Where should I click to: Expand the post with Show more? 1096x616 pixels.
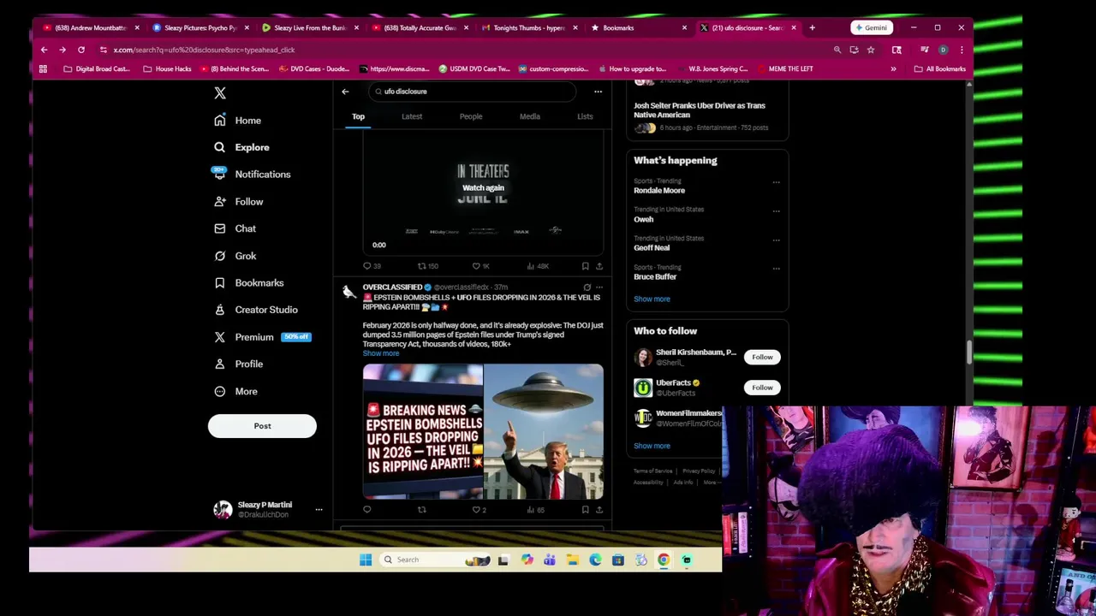pos(381,353)
